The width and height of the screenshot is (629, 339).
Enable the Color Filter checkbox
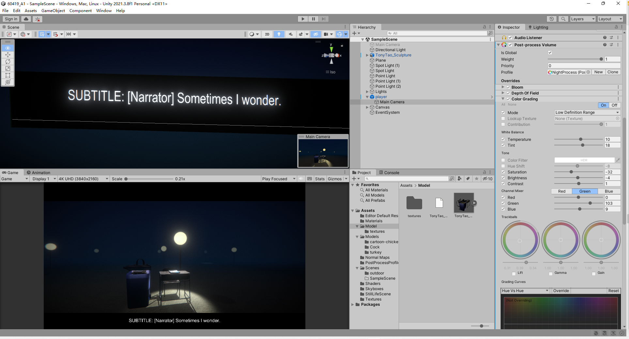tap(503, 160)
